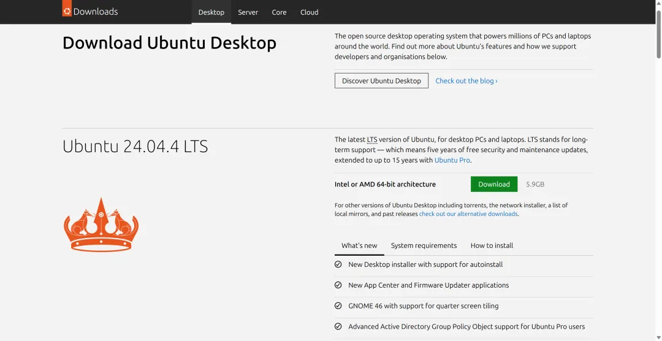Go to the Core navigation tab
Image resolution: width=662 pixels, height=341 pixels.
[x=280, y=12]
